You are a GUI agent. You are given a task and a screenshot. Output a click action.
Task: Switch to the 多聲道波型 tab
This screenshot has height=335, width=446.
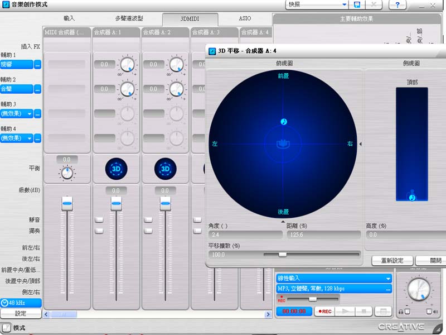[x=129, y=18]
